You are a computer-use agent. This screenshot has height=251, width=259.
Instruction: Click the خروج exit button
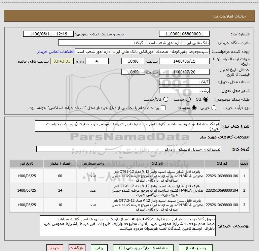coord(55,248)
